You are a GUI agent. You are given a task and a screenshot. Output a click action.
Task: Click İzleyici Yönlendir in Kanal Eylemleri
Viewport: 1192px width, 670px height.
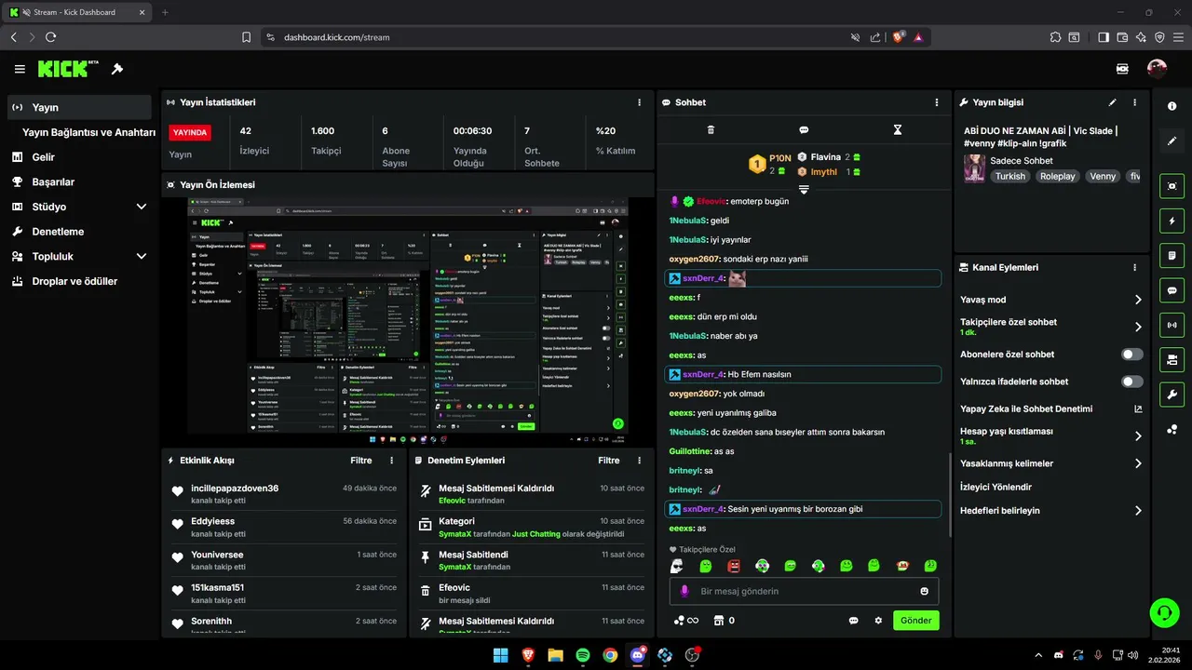[x=996, y=487]
